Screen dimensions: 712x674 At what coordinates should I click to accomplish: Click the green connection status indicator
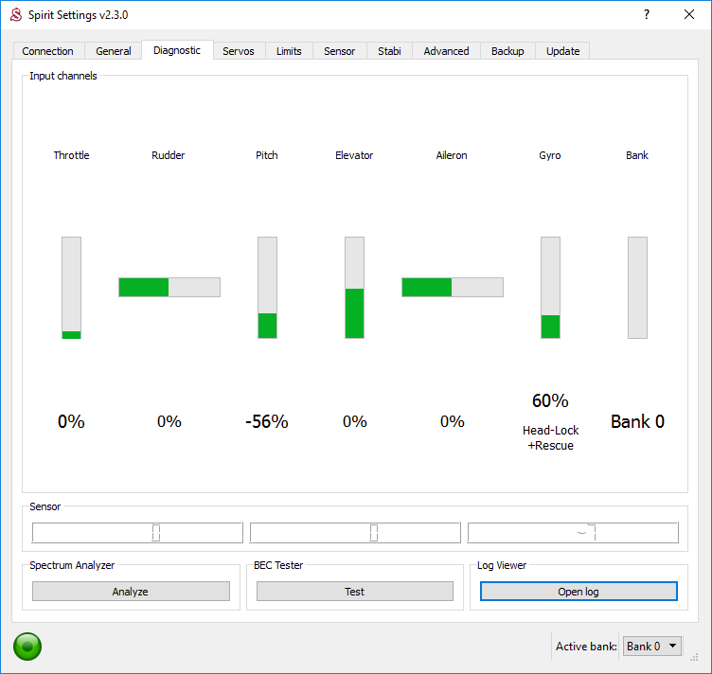point(27,647)
